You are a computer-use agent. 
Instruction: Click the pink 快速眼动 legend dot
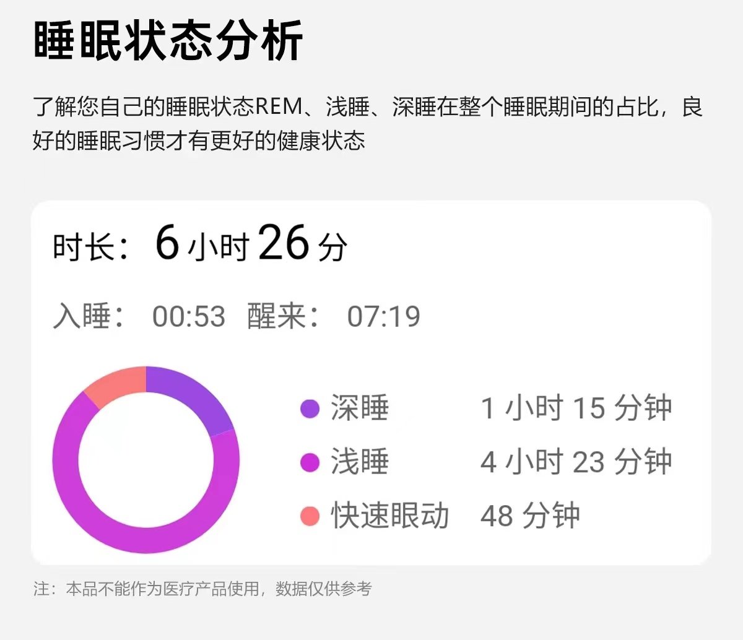pos(310,516)
